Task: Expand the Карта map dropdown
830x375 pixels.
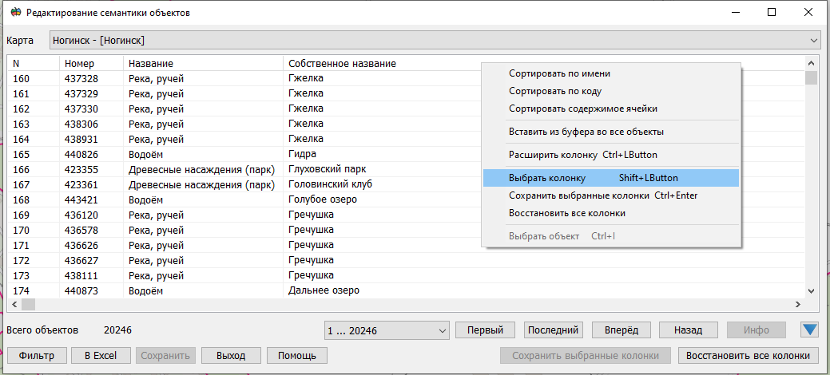Action: 813,40
